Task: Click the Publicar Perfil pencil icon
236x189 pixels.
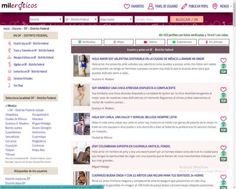Action: (x=184, y=6)
